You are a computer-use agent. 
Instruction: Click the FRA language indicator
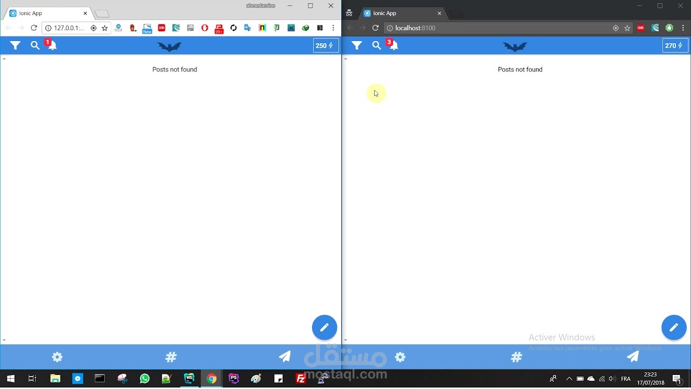click(626, 379)
